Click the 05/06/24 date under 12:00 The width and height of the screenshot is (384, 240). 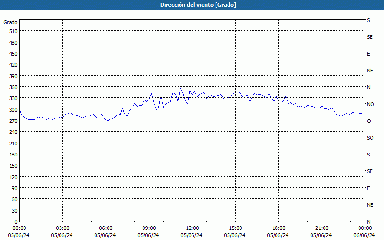(x=192, y=235)
